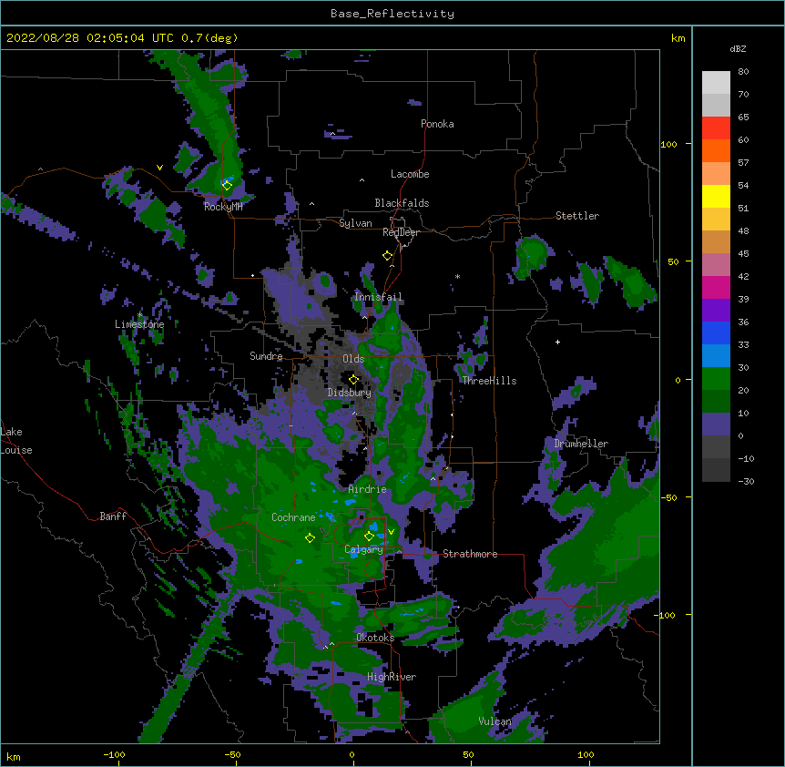Click the Lake Louise label
Screen dimensions: 785x767
pos(16,441)
